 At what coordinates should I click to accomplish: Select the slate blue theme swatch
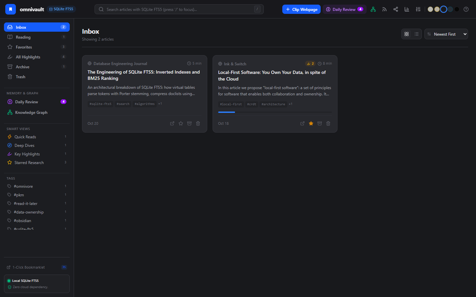(x=450, y=9)
